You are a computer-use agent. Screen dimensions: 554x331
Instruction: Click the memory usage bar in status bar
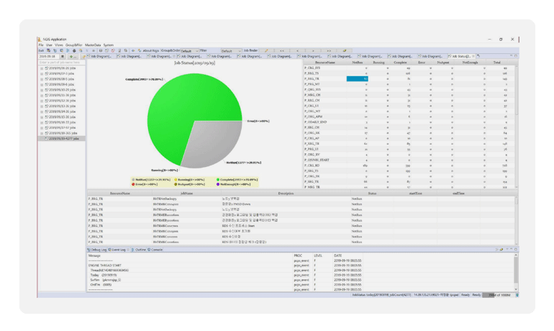pos(498,295)
